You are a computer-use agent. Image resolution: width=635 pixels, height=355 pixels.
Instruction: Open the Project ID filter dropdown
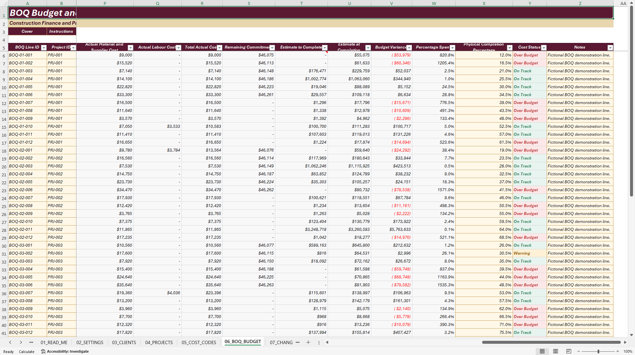[x=73, y=48]
